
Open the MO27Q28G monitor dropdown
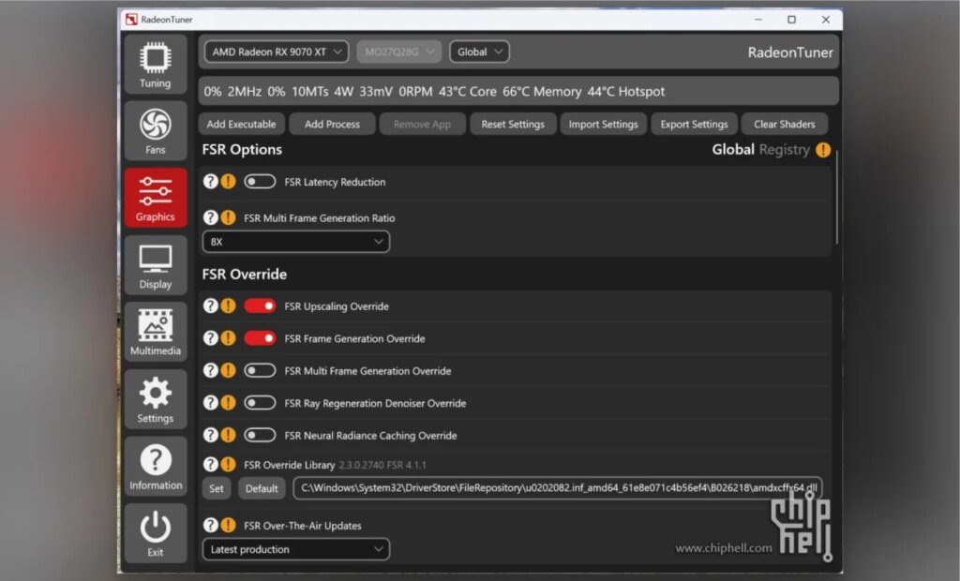coord(399,52)
